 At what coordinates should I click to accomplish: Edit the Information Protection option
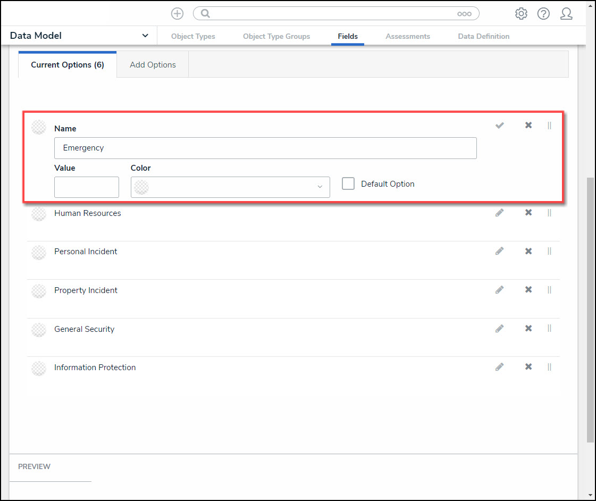pos(499,367)
